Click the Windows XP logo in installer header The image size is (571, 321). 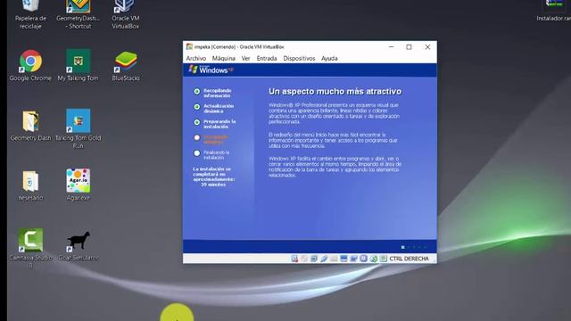click(x=211, y=70)
